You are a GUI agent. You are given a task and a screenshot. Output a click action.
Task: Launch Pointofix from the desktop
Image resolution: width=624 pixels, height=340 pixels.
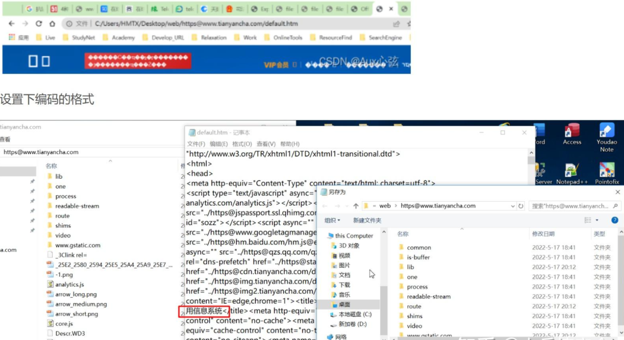[607, 174]
